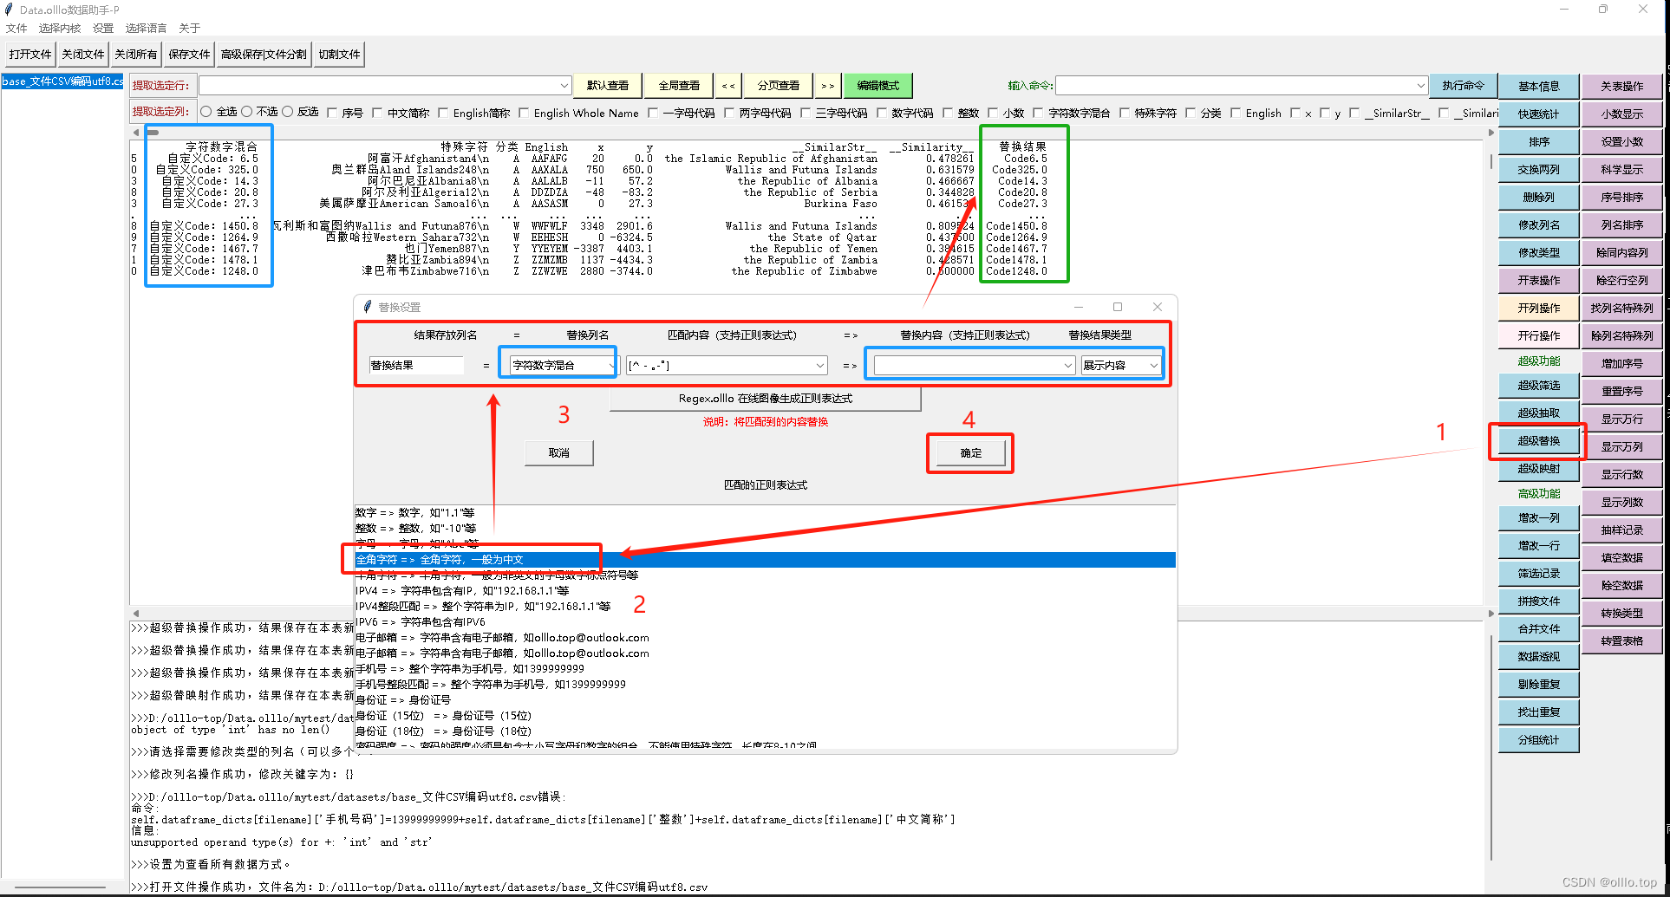Select 转置表格 to transpose the table

pyautogui.click(x=1621, y=641)
